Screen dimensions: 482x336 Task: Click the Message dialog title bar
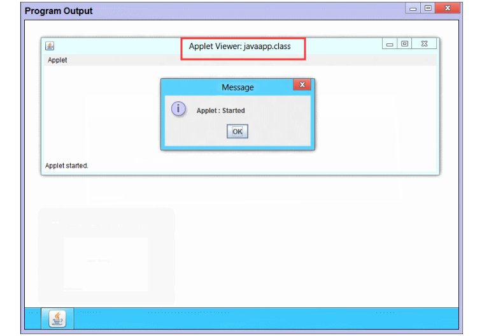click(x=237, y=87)
